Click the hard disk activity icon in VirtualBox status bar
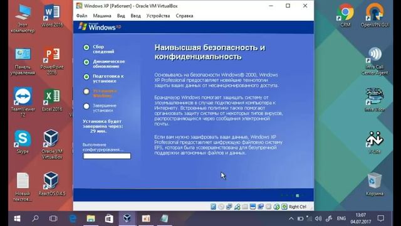The height and width of the screenshot is (226, 401). point(213,207)
